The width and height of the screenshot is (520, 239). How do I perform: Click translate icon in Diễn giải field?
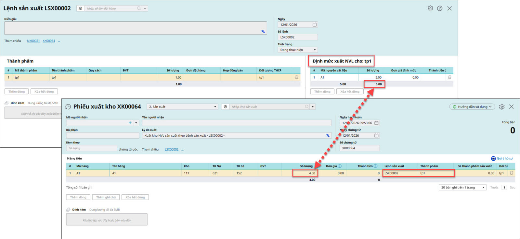pos(263,31)
